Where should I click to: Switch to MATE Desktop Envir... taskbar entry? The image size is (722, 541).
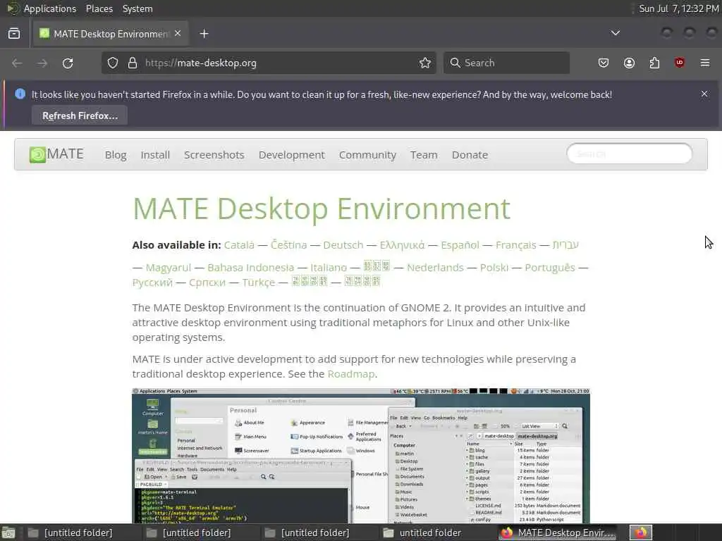(x=558, y=533)
